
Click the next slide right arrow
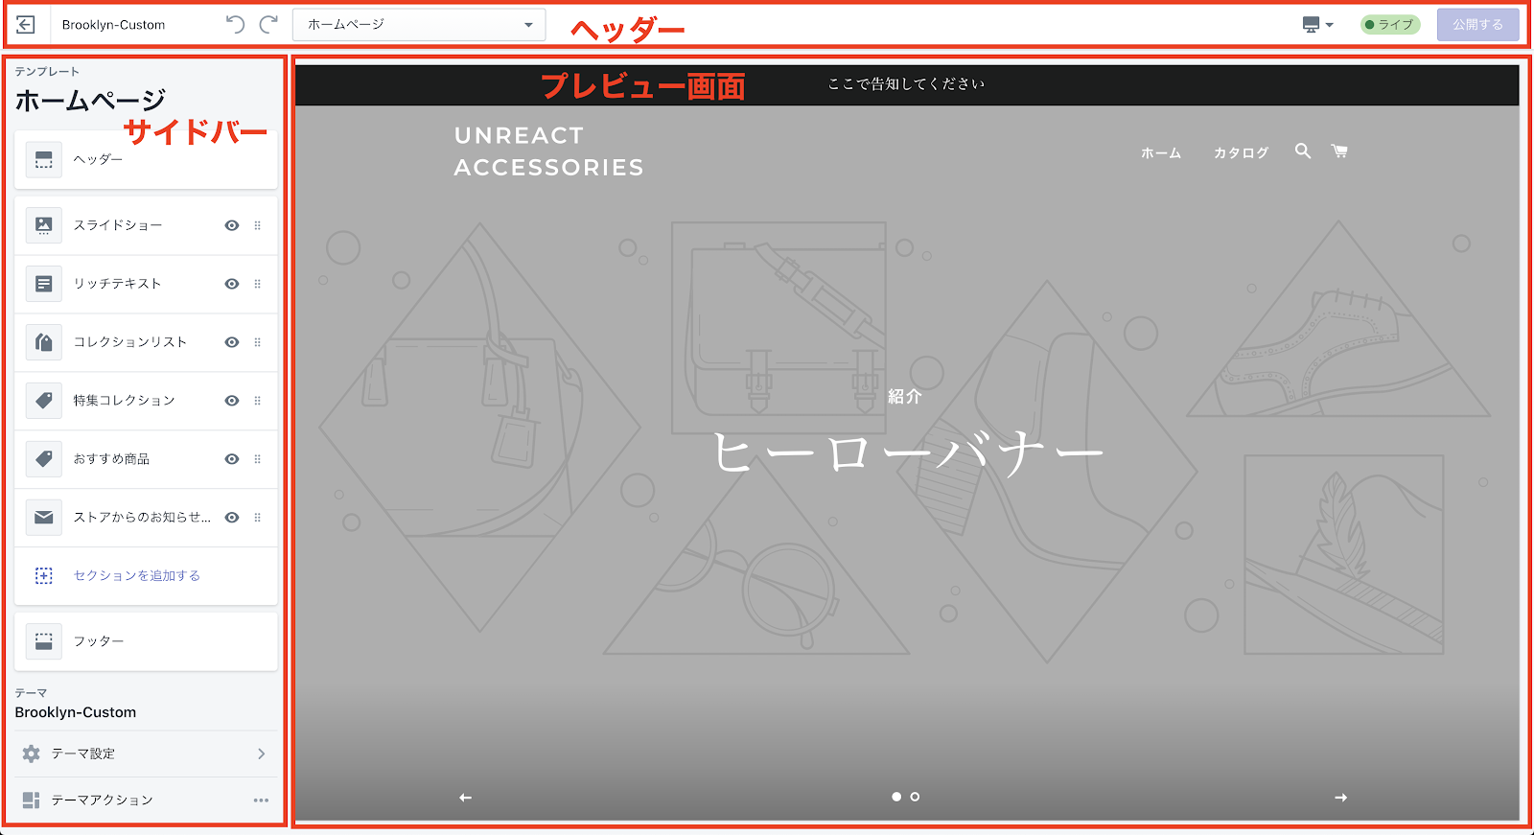(x=1340, y=798)
